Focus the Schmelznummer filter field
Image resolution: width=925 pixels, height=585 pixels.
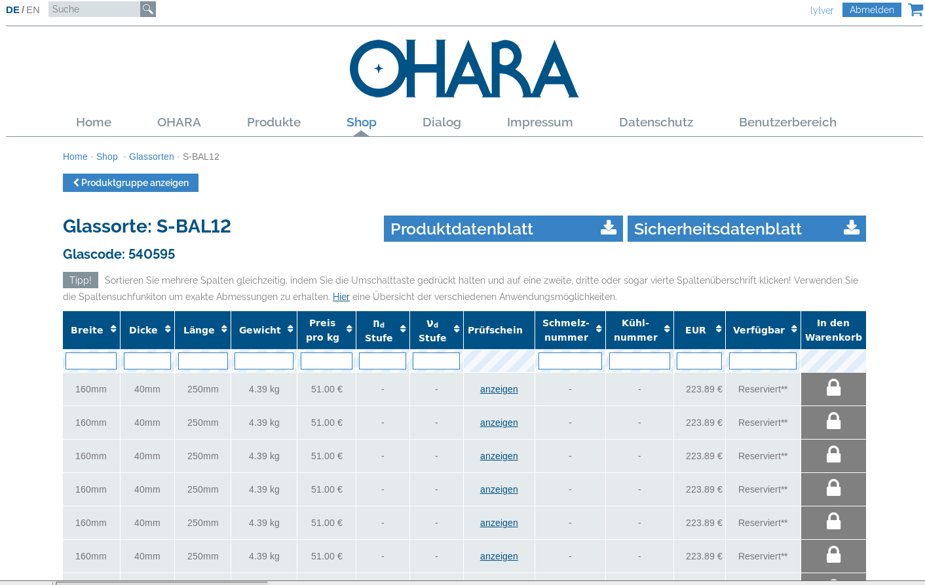[570, 361]
